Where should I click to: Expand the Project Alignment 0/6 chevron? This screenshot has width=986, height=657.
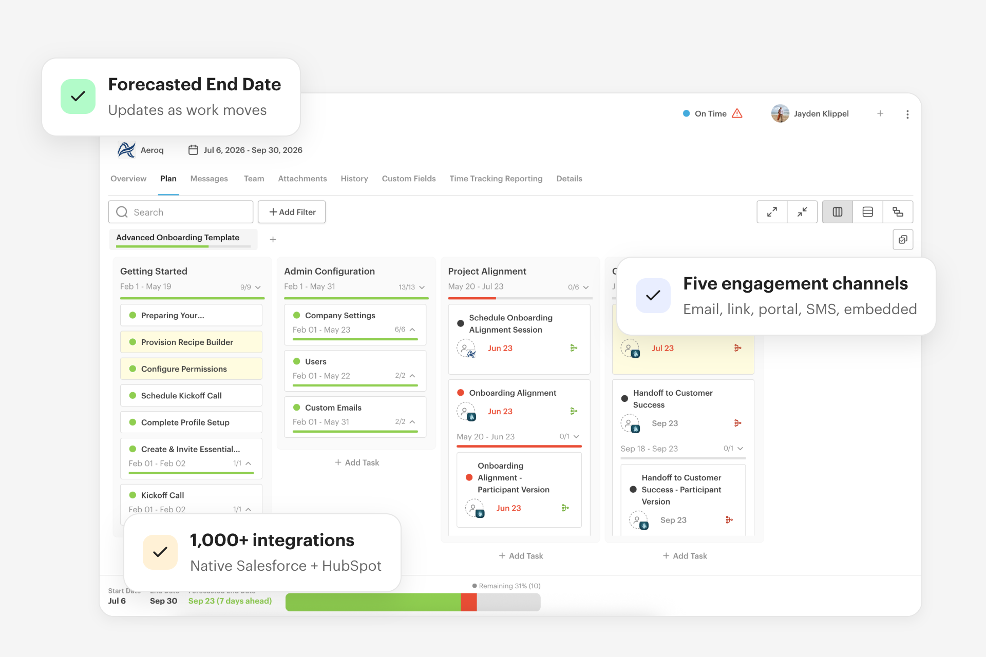click(x=586, y=287)
